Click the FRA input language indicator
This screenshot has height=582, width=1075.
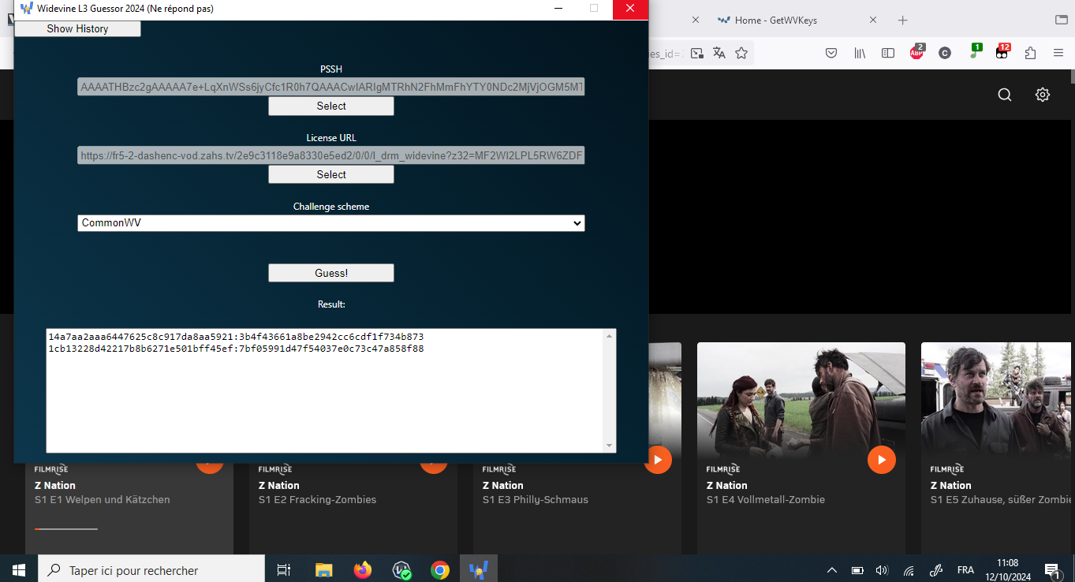[x=965, y=569]
